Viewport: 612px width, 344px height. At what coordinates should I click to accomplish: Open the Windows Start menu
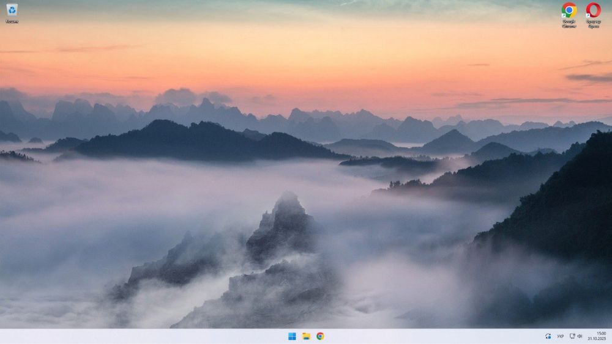[x=292, y=336]
